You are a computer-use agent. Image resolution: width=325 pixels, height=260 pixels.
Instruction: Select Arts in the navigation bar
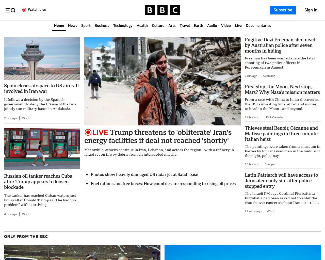[x=172, y=26]
